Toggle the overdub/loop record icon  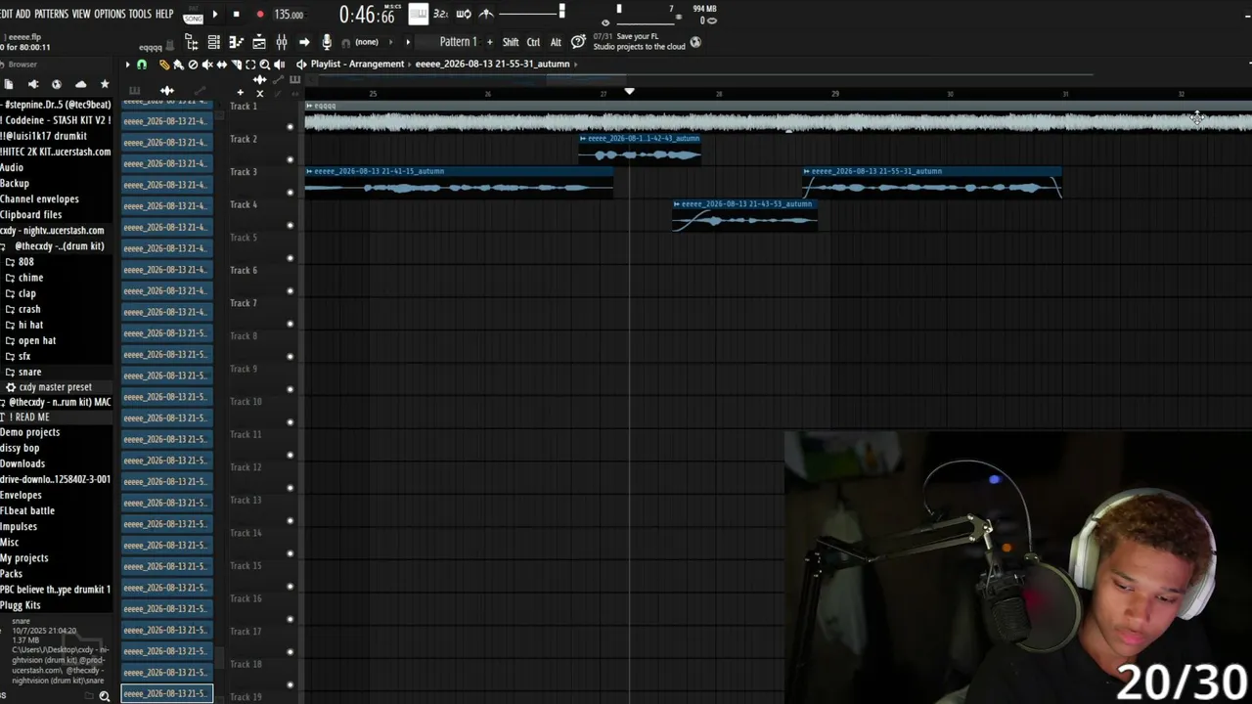click(464, 14)
